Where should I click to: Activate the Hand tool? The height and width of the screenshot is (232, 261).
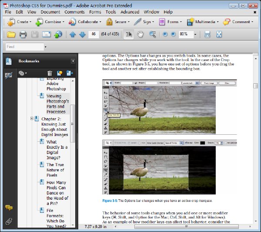point(141,34)
